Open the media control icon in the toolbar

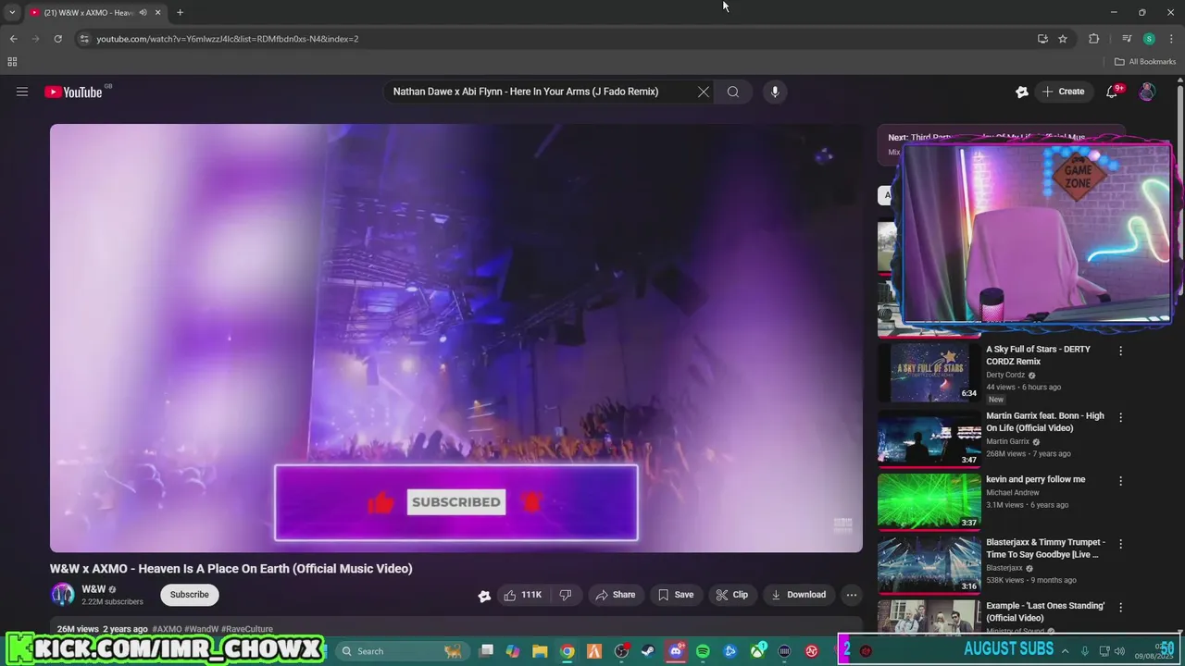[x=1127, y=39]
